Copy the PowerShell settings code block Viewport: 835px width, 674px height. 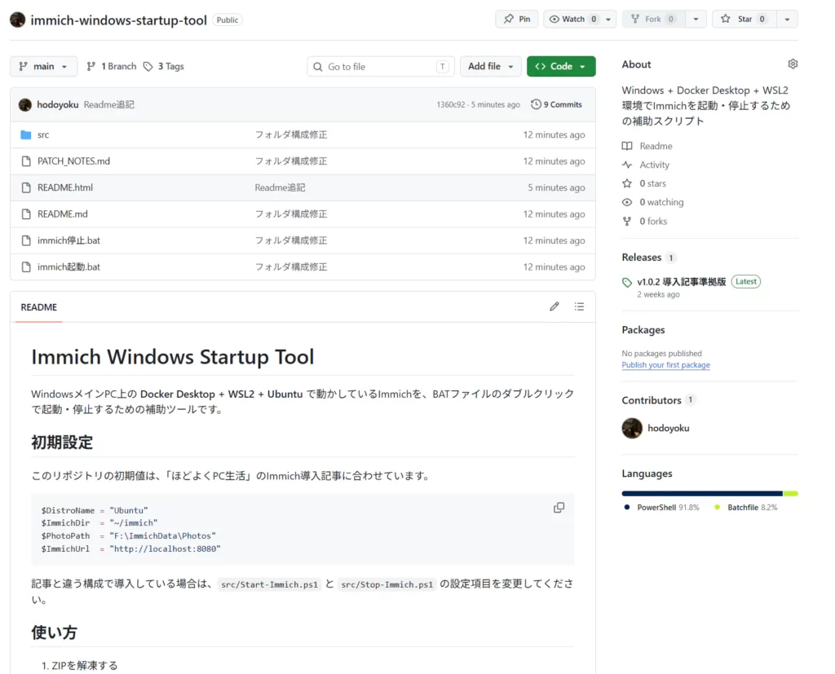(559, 508)
